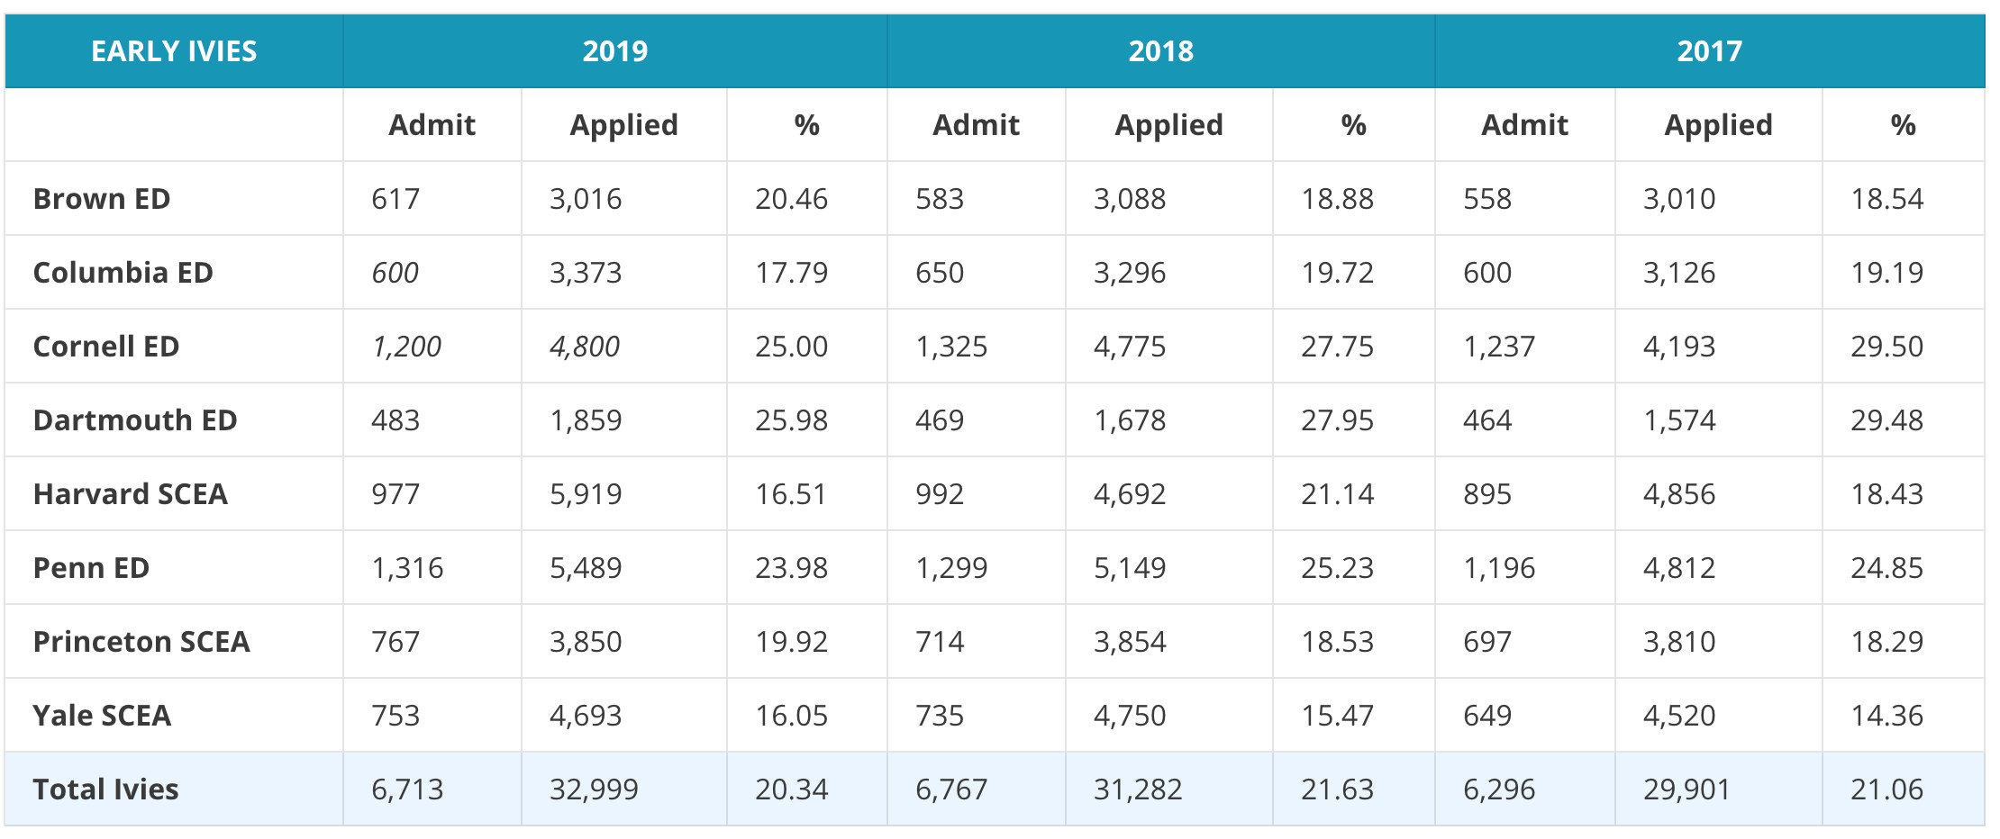Select Penn 2019 applied value 5,489

586,568
